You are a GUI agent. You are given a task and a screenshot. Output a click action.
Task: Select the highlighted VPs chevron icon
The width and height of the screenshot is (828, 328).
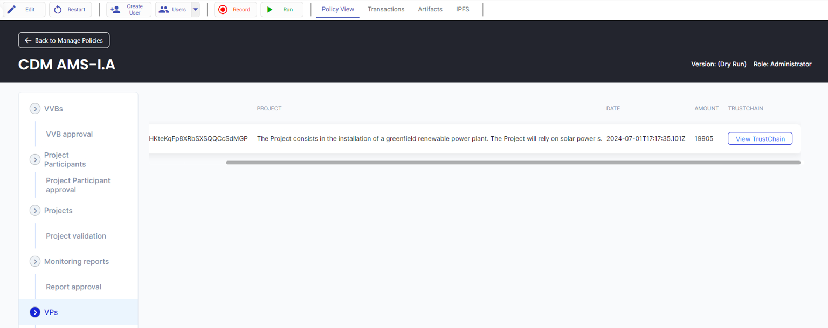(35, 312)
